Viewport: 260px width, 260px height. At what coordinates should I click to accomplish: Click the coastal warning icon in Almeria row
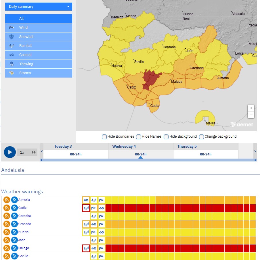(x=86, y=200)
